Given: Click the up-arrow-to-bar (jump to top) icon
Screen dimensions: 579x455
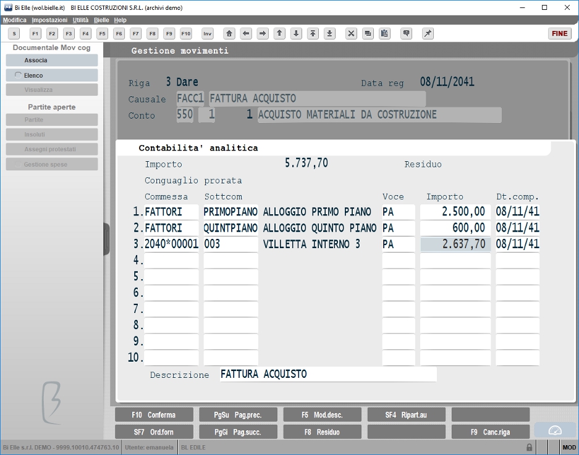Looking at the screenshot, I should (x=313, y=33).
